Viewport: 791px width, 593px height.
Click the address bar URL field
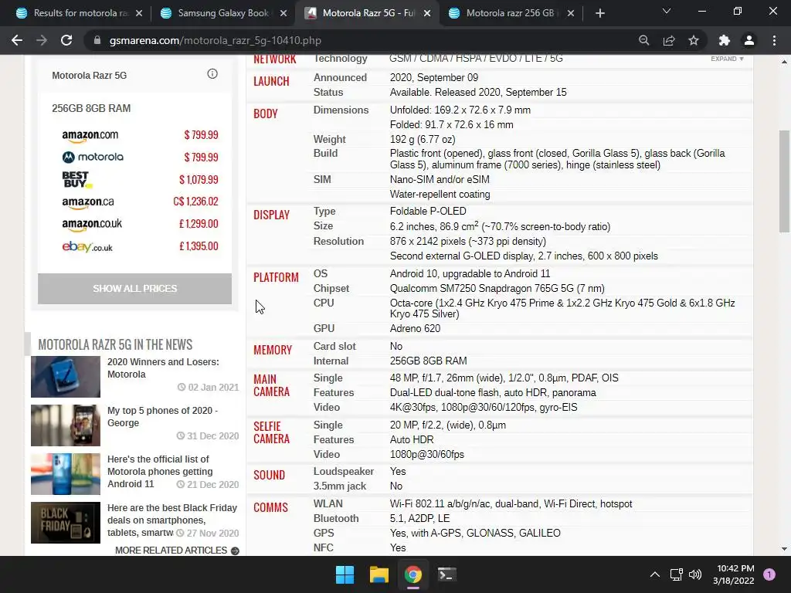tap(363, 40)
